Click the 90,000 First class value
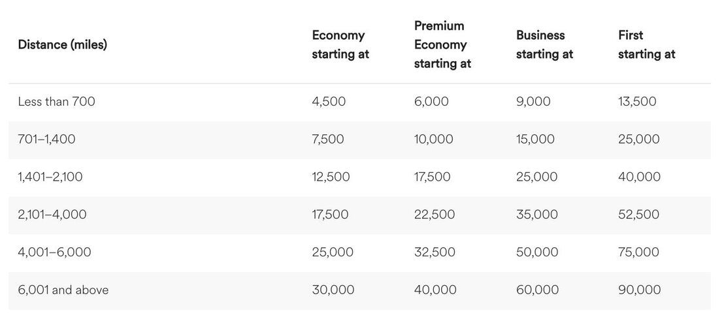This screenshot has height=317, width=722. point(639,290)
